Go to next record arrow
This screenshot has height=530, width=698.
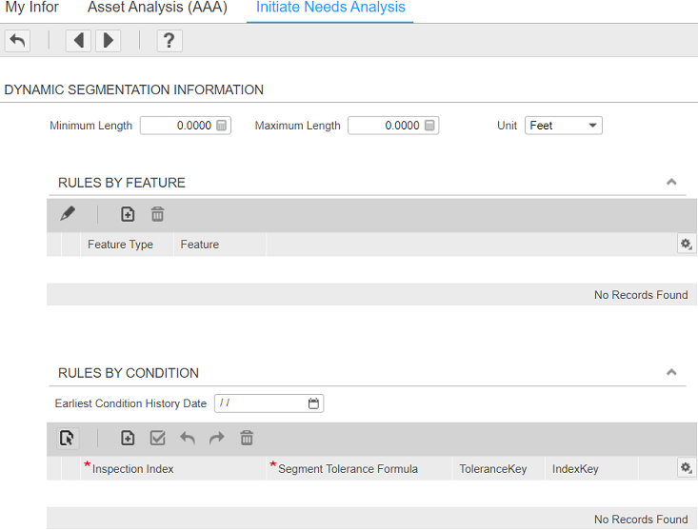pyautogui.click(x=108, y=40)
